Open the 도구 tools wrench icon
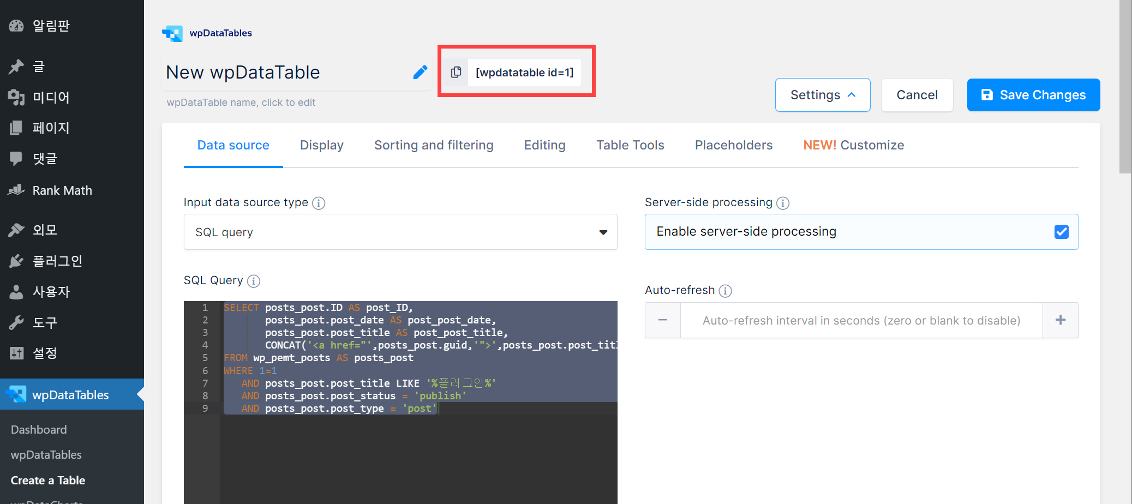1132x504 pixels. pos(16,322)
